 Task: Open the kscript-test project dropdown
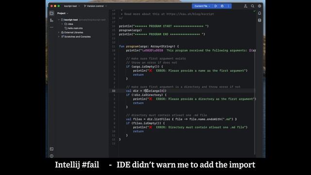[72, 6]
